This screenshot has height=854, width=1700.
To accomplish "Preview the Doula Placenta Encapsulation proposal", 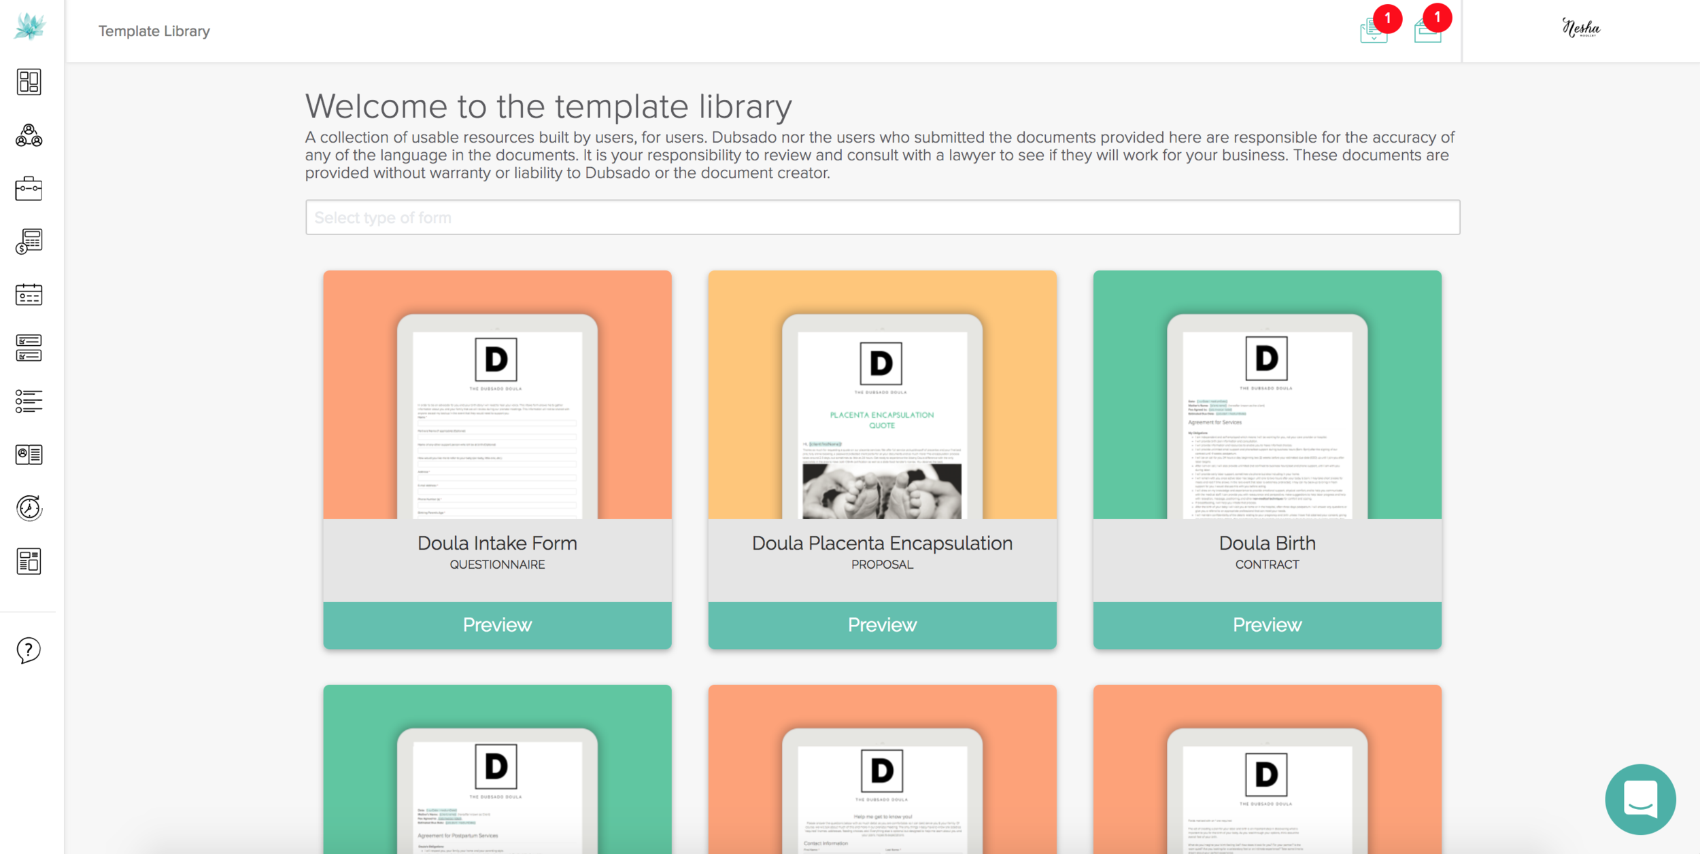I will pos(882,625).
